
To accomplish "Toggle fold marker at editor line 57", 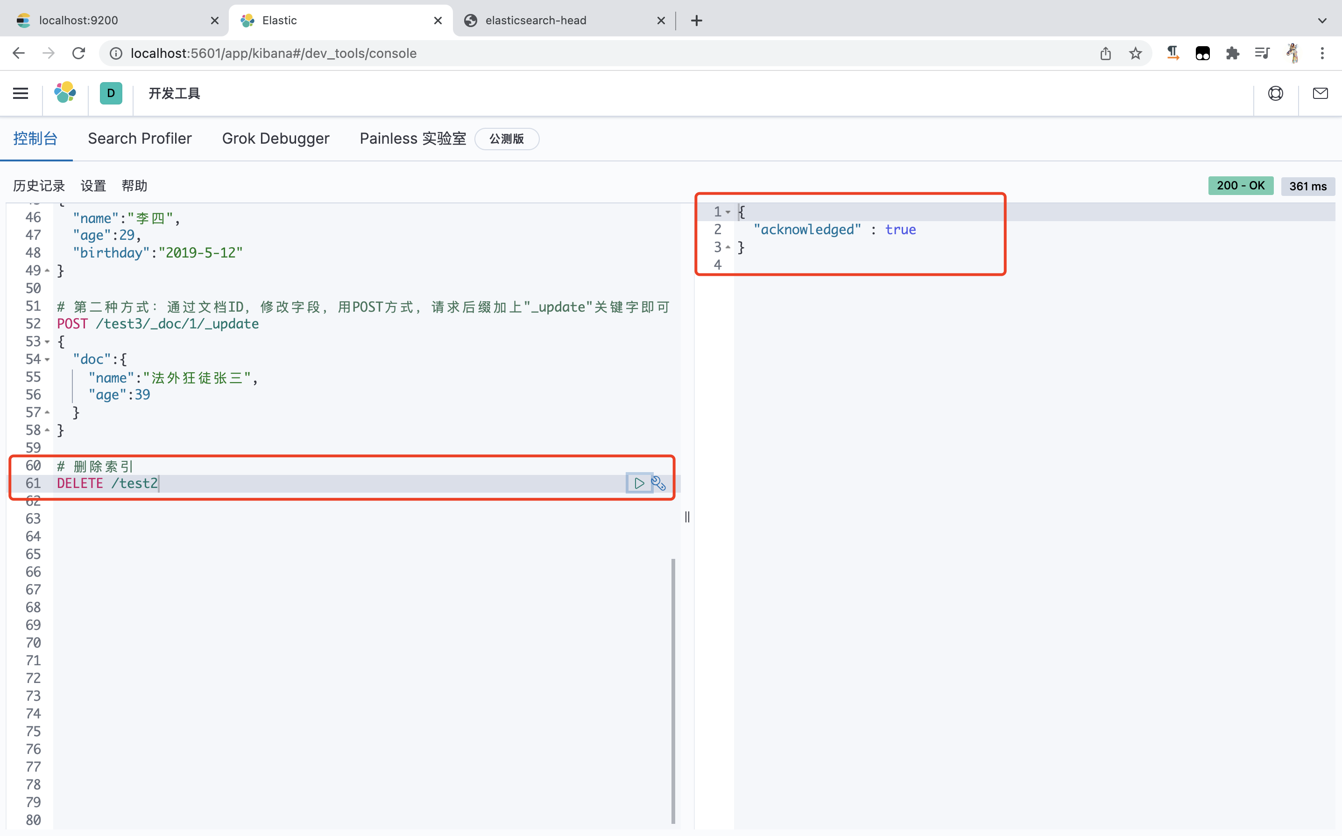I will click(x=47, y=412).
